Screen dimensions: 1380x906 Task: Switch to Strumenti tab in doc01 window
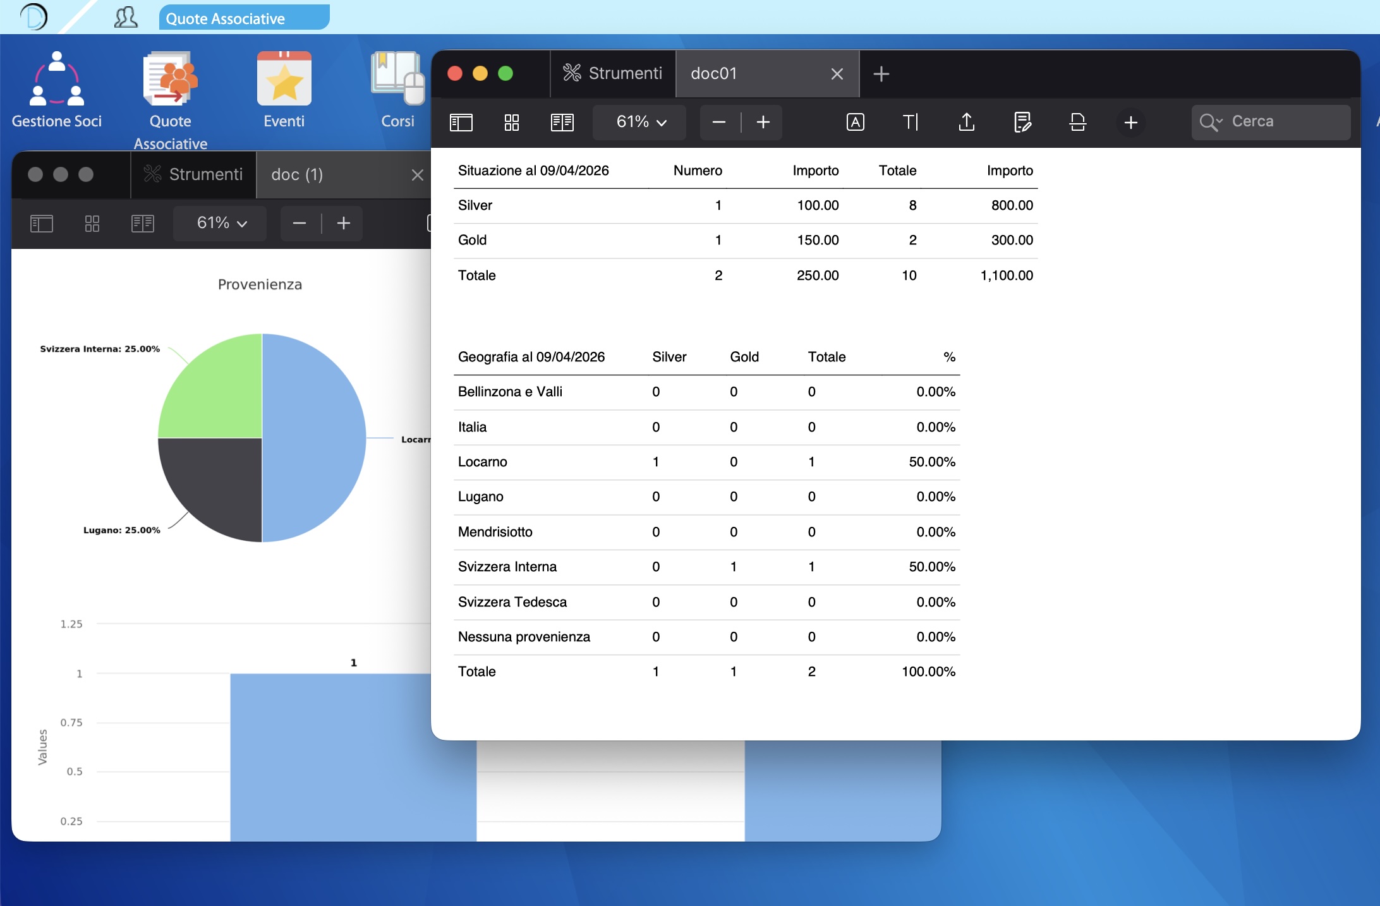(612, 74)
